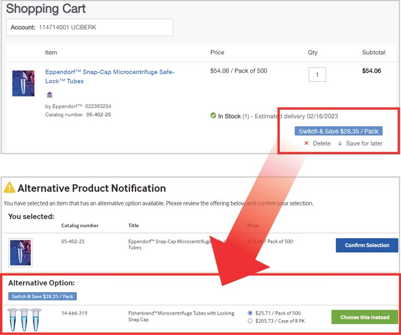Viewport: 401px width, 335px height.
Task: Select the $25.71 Pack of 500 radio option
Action: 251,313
